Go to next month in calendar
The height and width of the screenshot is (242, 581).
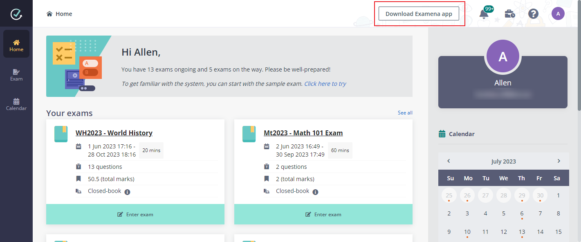click(559, 161)
